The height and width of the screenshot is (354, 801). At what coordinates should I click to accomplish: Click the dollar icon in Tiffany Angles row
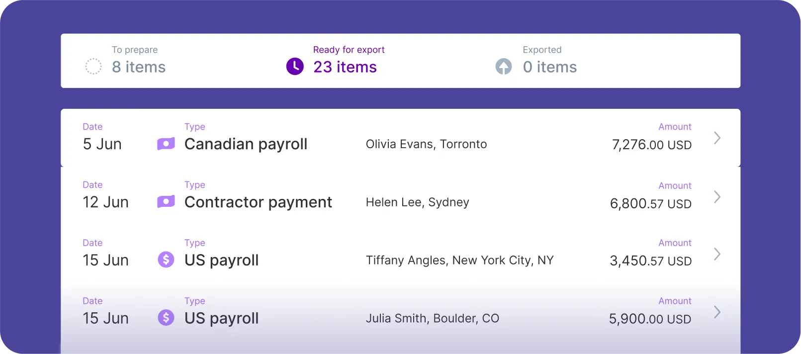[166, 259]
